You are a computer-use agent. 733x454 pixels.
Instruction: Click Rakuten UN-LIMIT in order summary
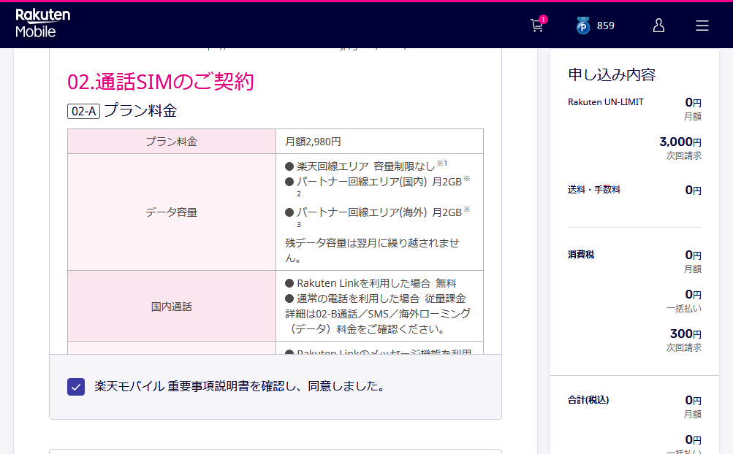pyautogui.click(x=605, y=102)
